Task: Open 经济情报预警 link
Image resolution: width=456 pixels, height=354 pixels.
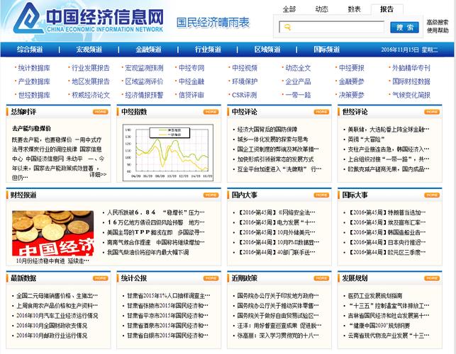Action: [x=144, y=95]
